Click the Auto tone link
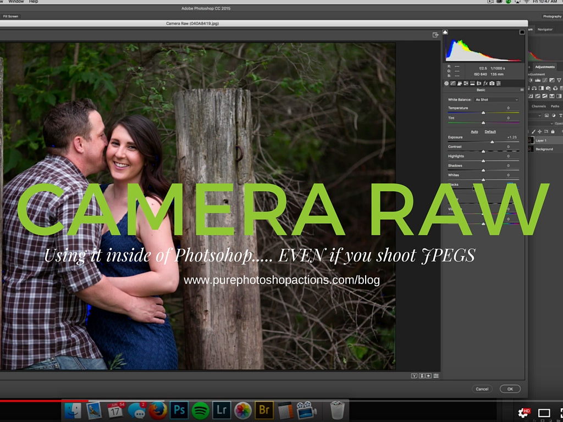Image resolution: width=563 pixels, height=422 pixels. click(474, 132)
